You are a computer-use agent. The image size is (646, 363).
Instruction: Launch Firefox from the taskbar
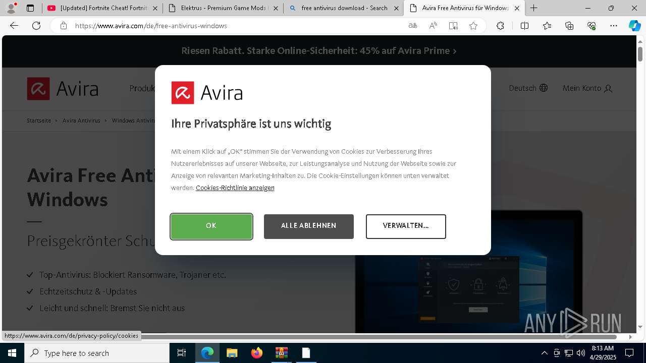257,353
